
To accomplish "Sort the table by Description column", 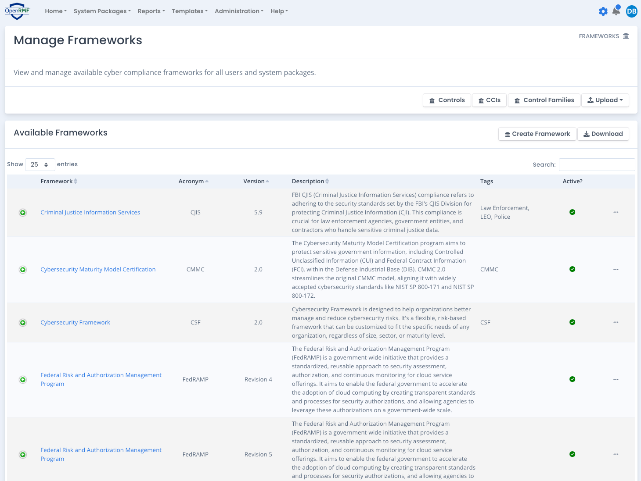I will [x=310, y=181].
